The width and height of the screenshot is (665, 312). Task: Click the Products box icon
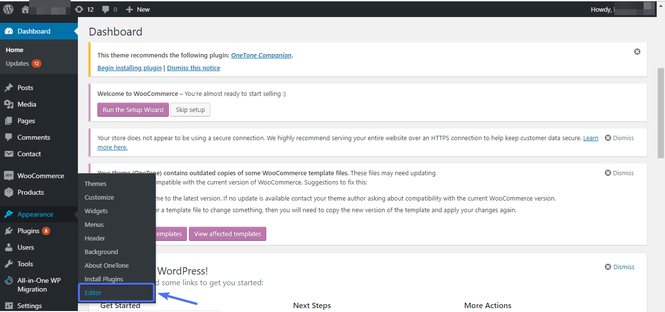point(9,192)
